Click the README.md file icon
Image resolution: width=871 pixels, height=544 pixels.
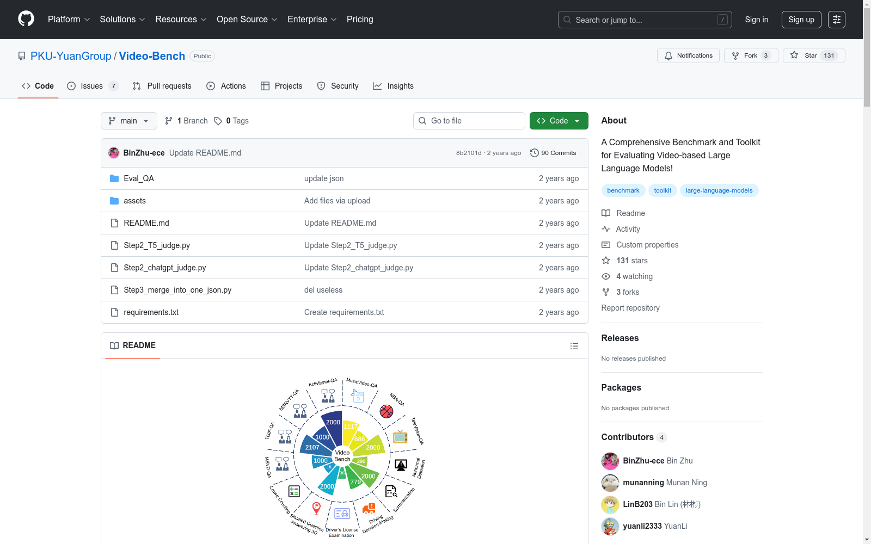tap(114, 223)
